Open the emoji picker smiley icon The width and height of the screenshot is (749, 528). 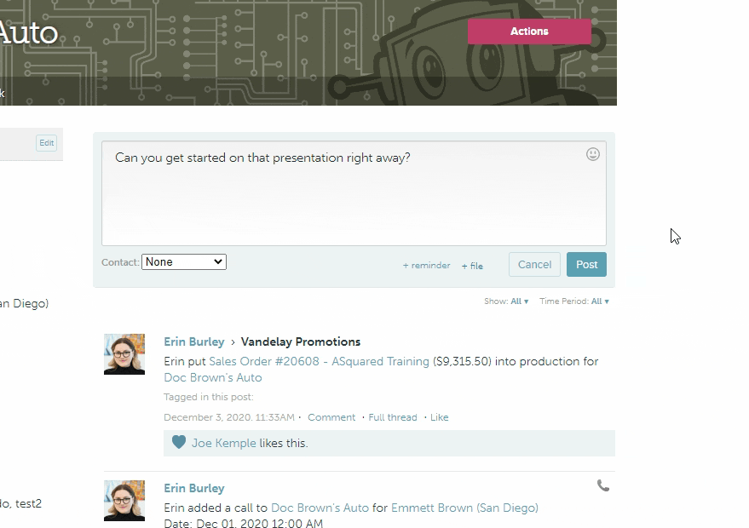tap(593, 154)
